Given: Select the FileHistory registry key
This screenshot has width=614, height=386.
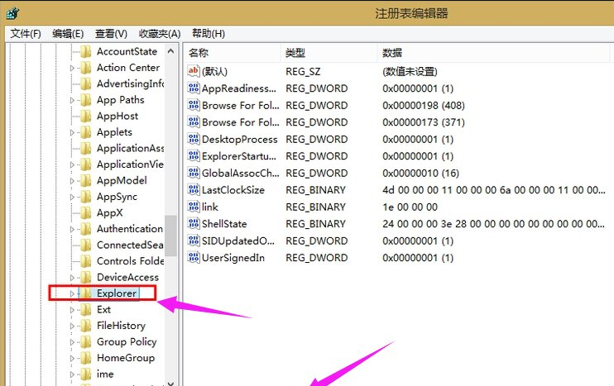Looking at the screenshot, I should click(x=120, y=326).
